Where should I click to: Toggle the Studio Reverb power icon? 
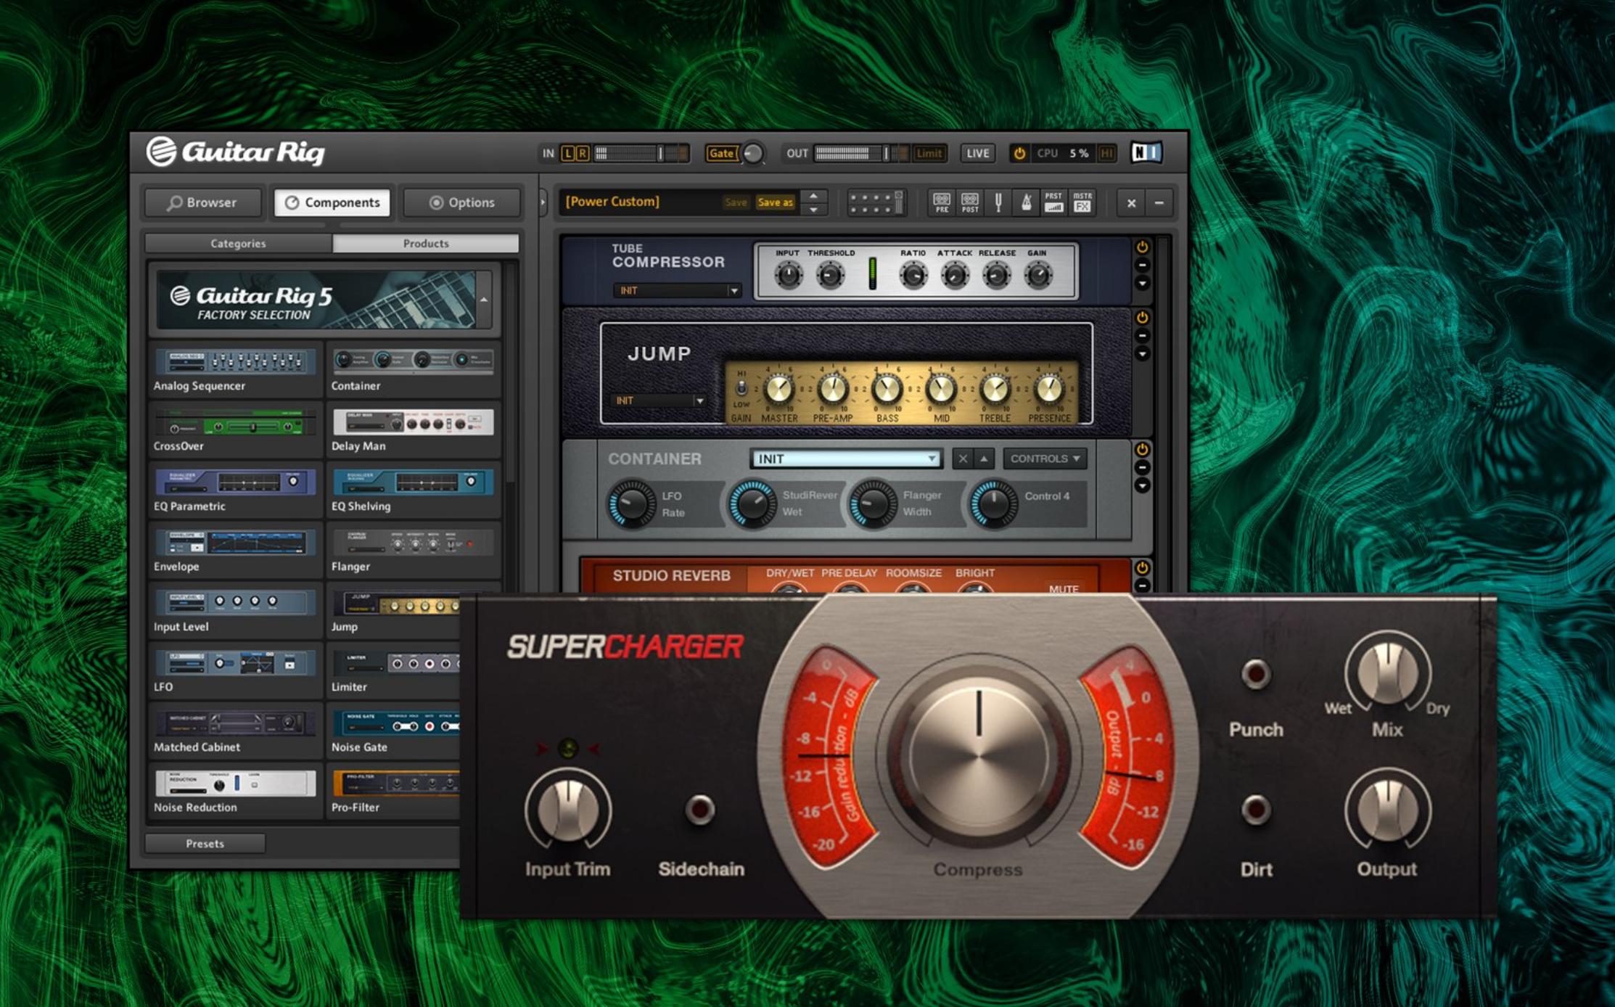point(1142,568)
